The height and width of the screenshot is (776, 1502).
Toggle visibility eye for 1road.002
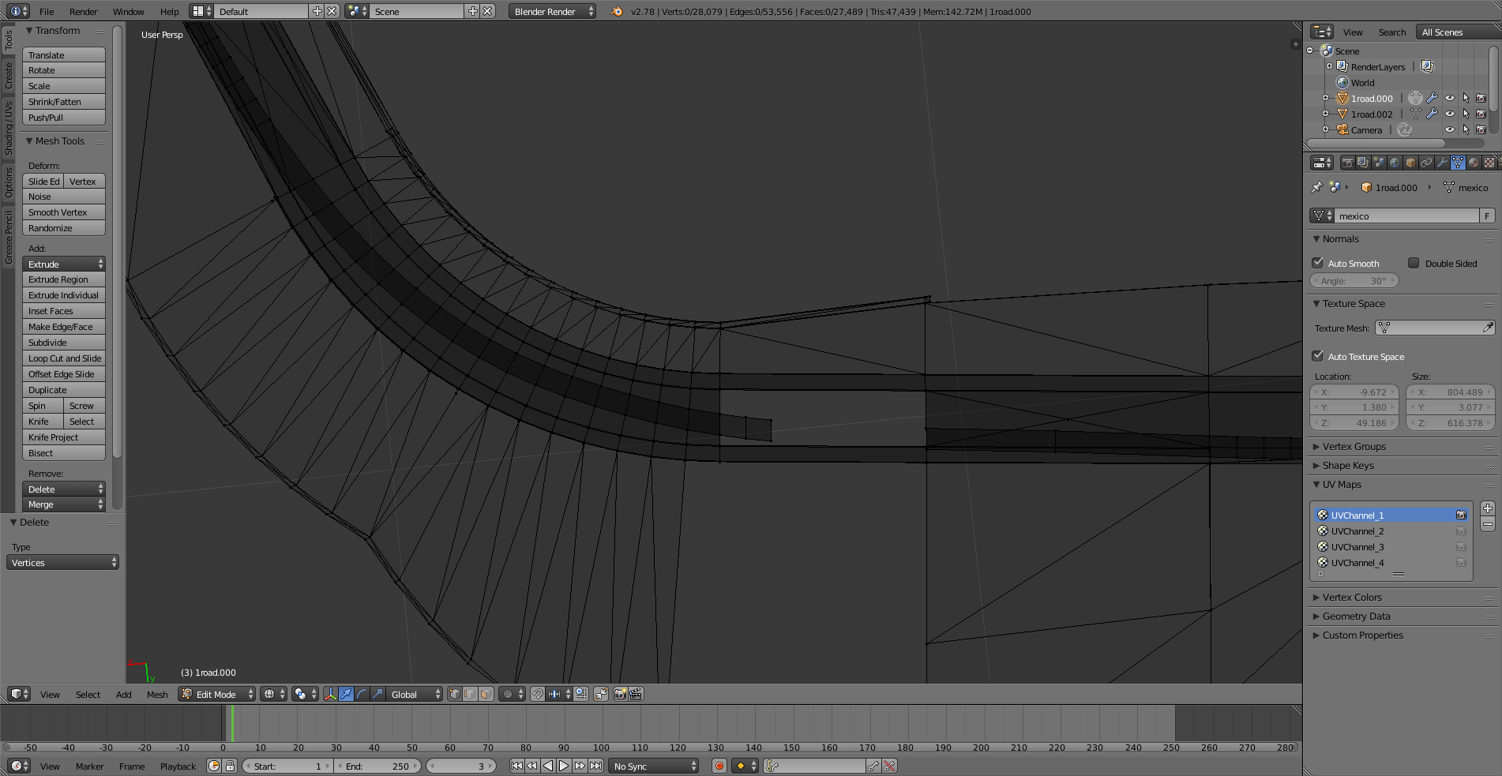[1450, 114]
